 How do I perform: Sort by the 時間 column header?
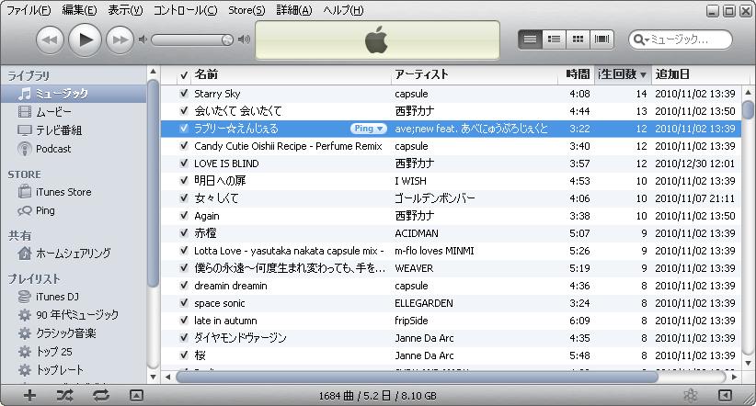click(577, 74)
